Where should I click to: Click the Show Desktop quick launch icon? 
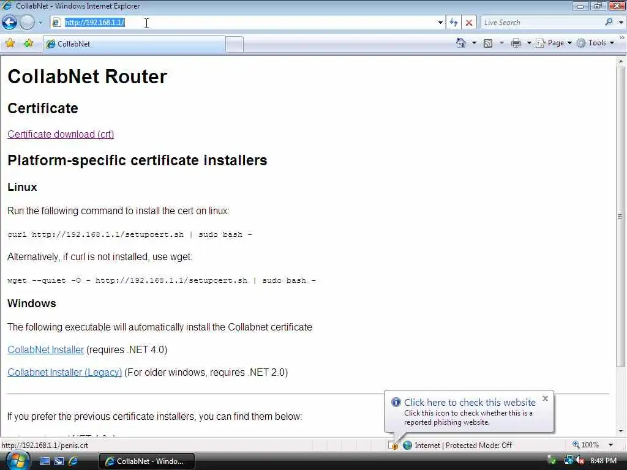44,461
